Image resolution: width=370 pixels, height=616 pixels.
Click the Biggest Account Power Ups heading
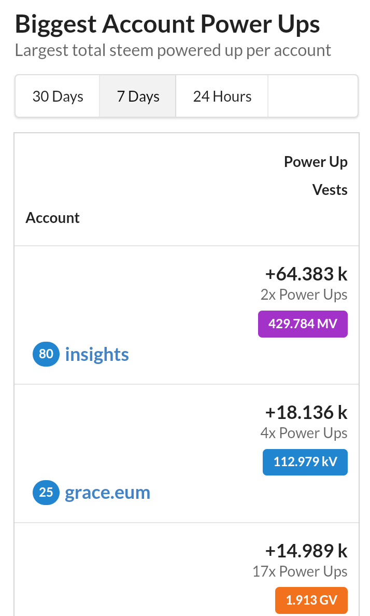167,24
